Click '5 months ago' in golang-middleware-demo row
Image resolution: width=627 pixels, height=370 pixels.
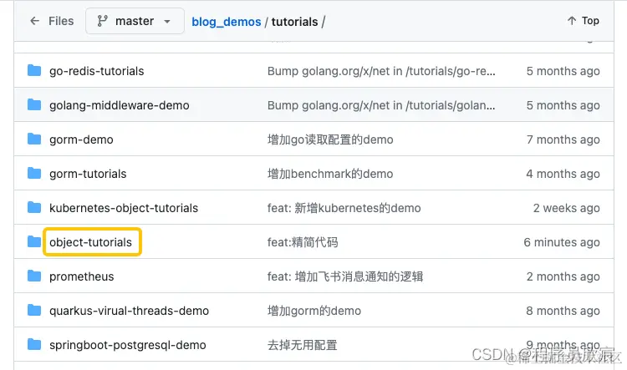pos(563,105)
